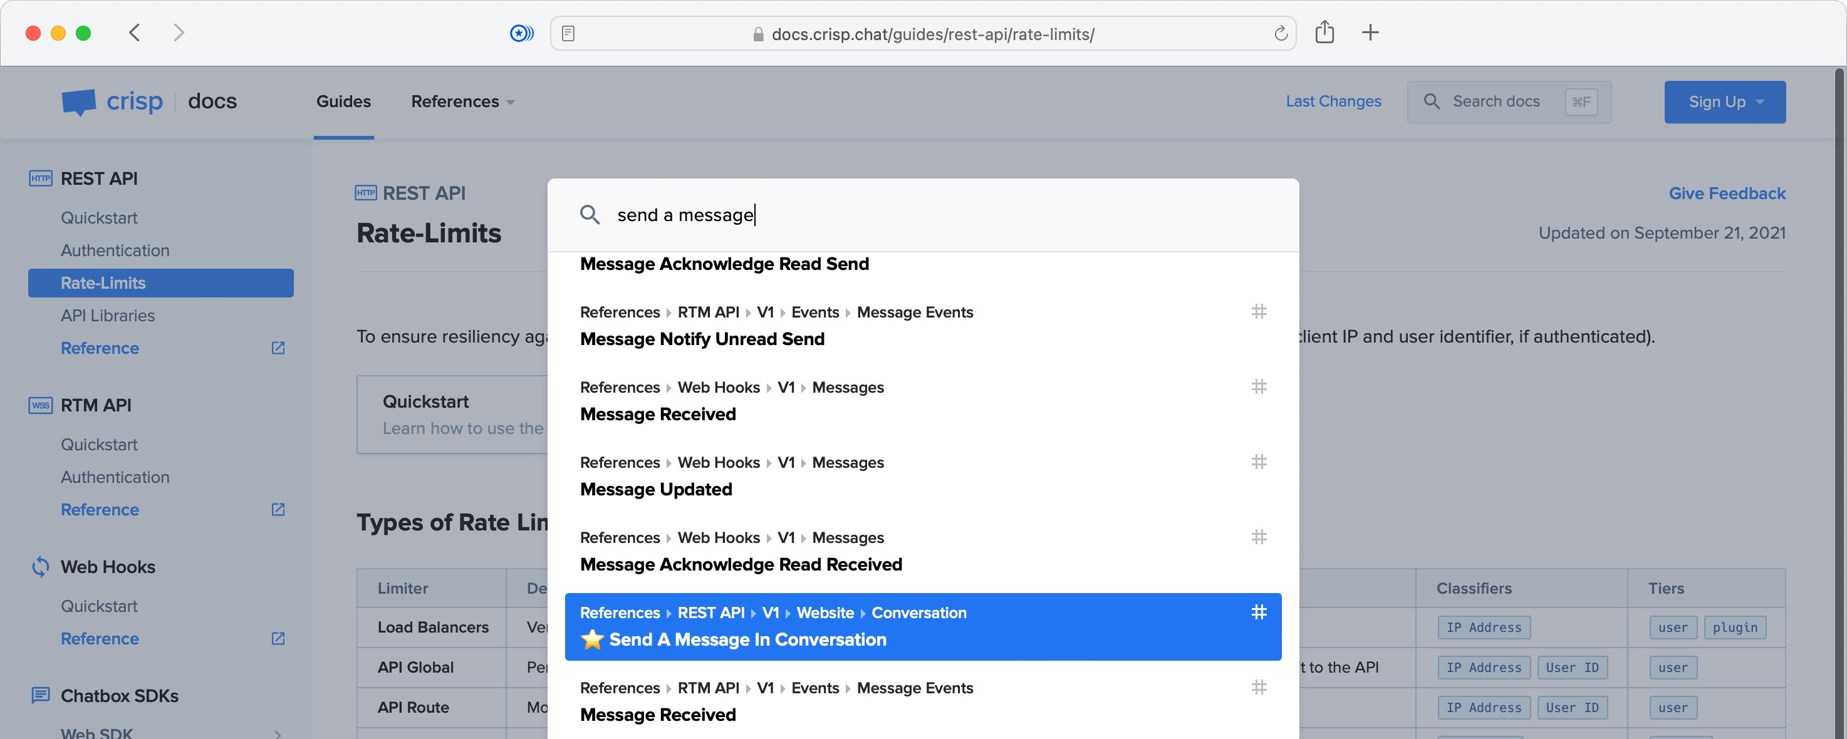Reload the page with the refresh icon
This screenshot has height=739, width=1847.
[1281, 34]
